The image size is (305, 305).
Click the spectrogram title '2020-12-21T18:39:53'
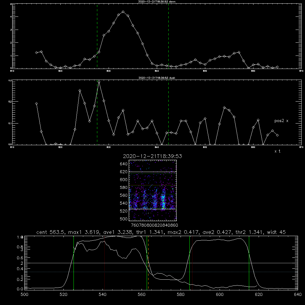[152, 156]
